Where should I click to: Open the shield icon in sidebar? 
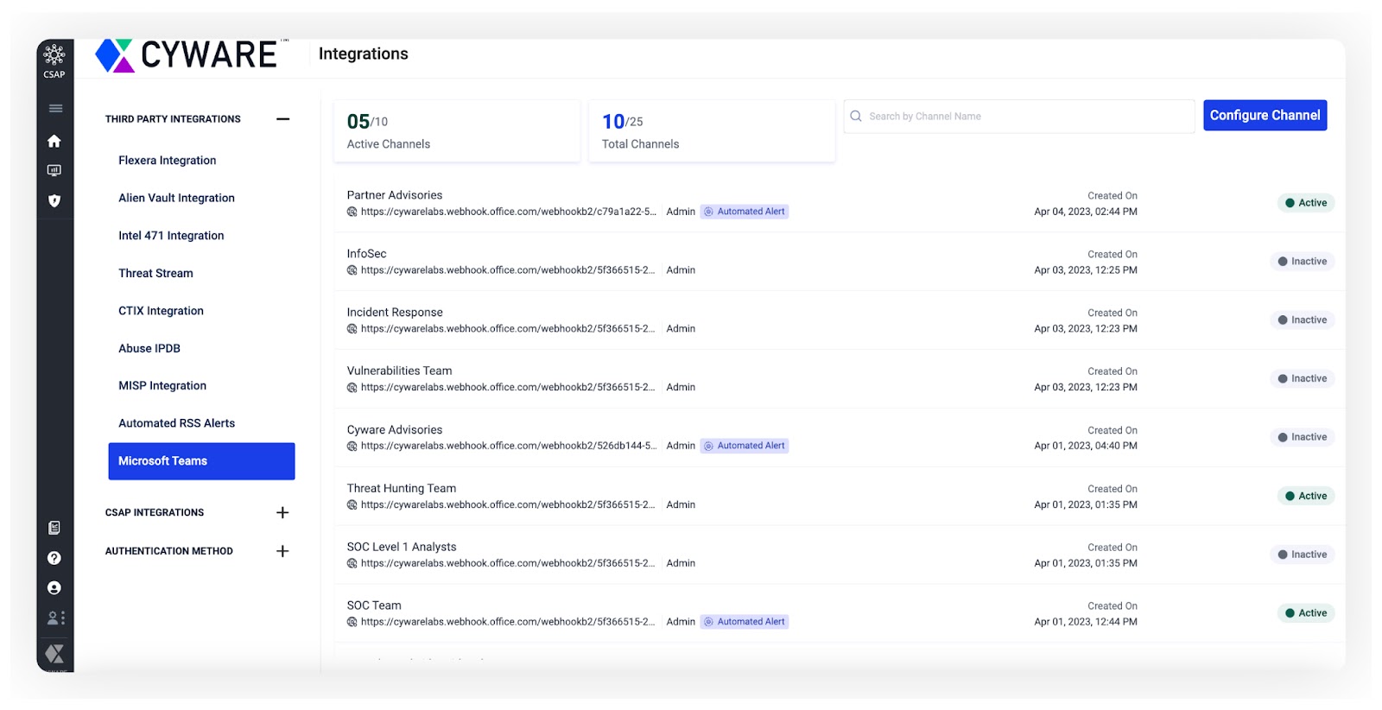[x=54, y=200]
